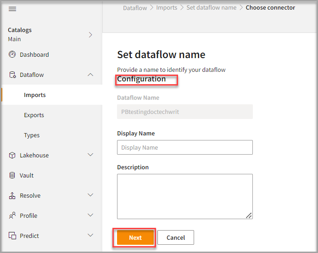Click the Predict icon in sidebar
Image resolution: width=318 pixels, height=253 pixels.
pyautogui.click(x=12, y=236)
